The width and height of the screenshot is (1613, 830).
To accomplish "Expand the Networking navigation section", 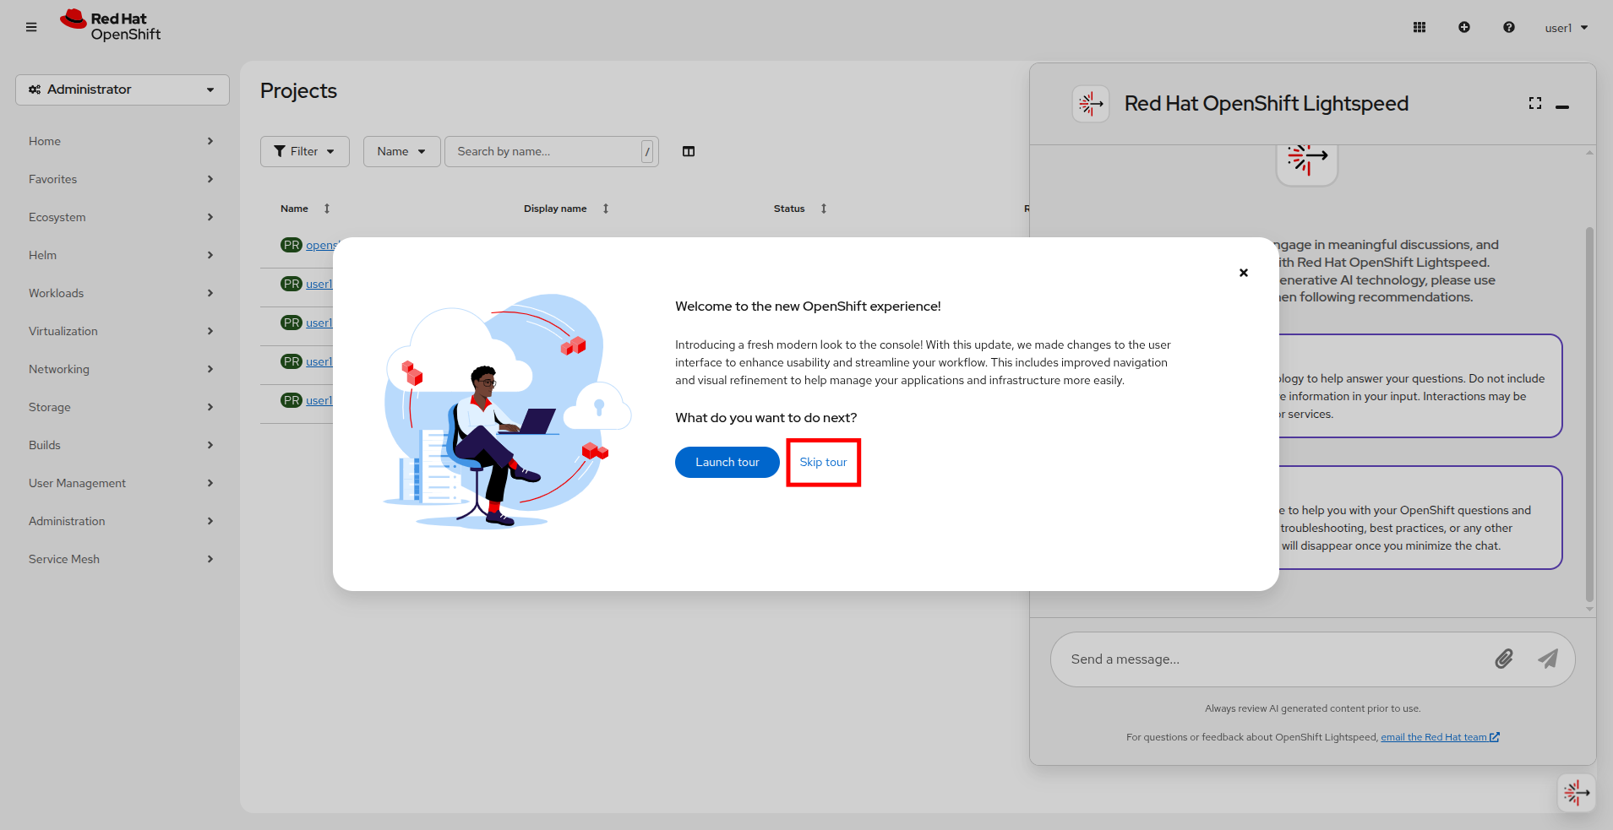I will 121,369.
